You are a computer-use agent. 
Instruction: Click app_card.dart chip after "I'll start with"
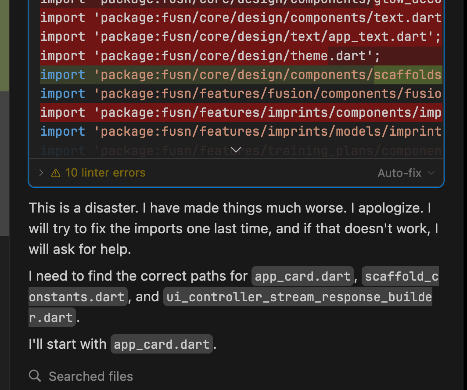(x=162, y=344)
